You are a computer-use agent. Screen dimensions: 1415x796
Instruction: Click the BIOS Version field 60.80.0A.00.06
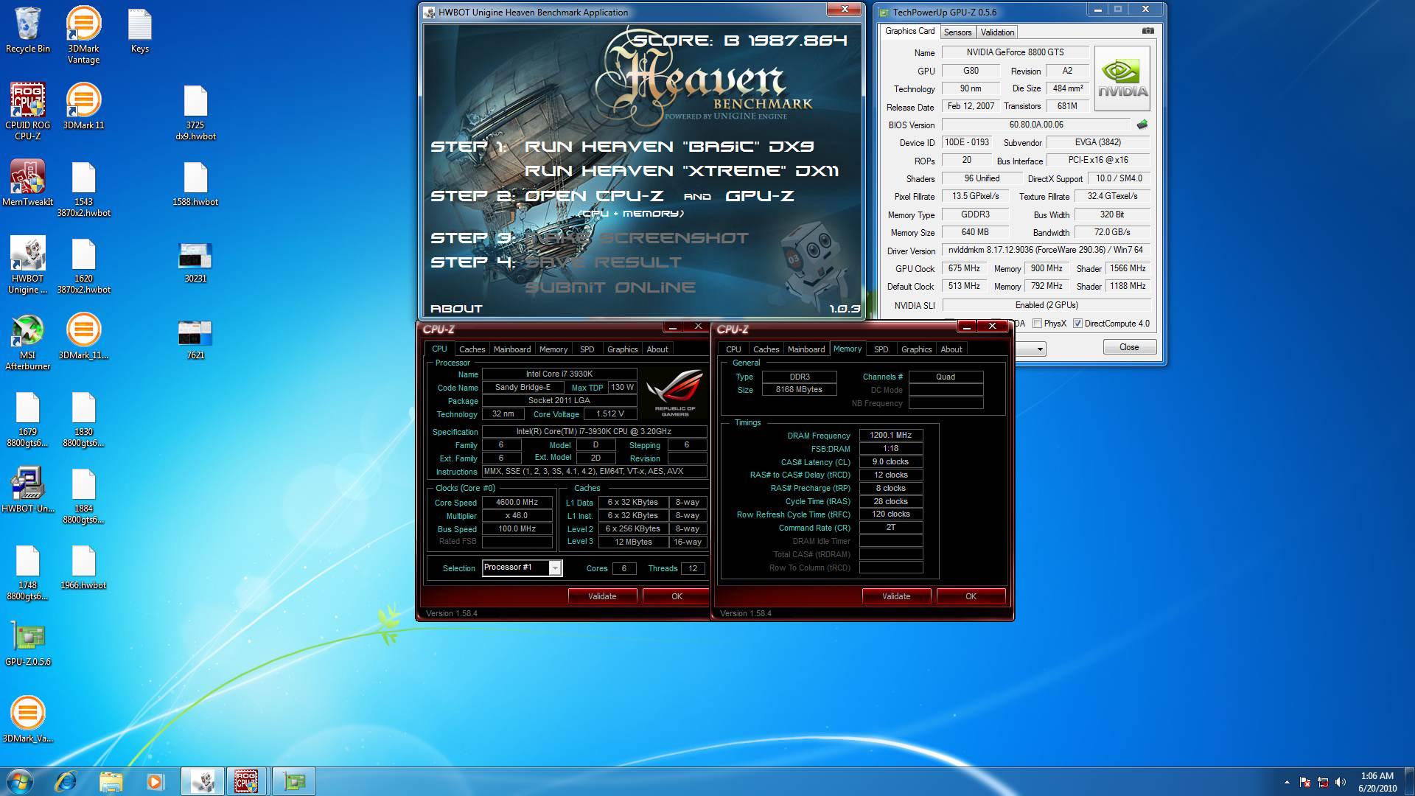point(1036,125)
